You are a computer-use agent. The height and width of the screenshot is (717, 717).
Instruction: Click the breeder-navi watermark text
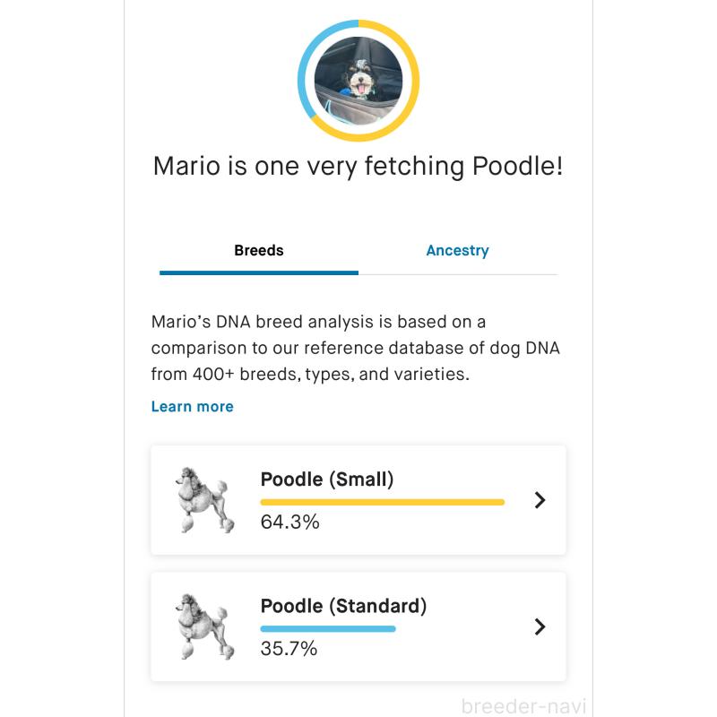point(523,706)
